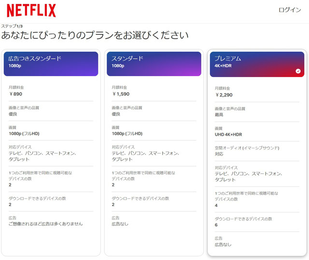The height and width of the screenshot is (260, 309).
Task: Click the UHD 4K+HDR quality value
Action: [x=228, y=135]
